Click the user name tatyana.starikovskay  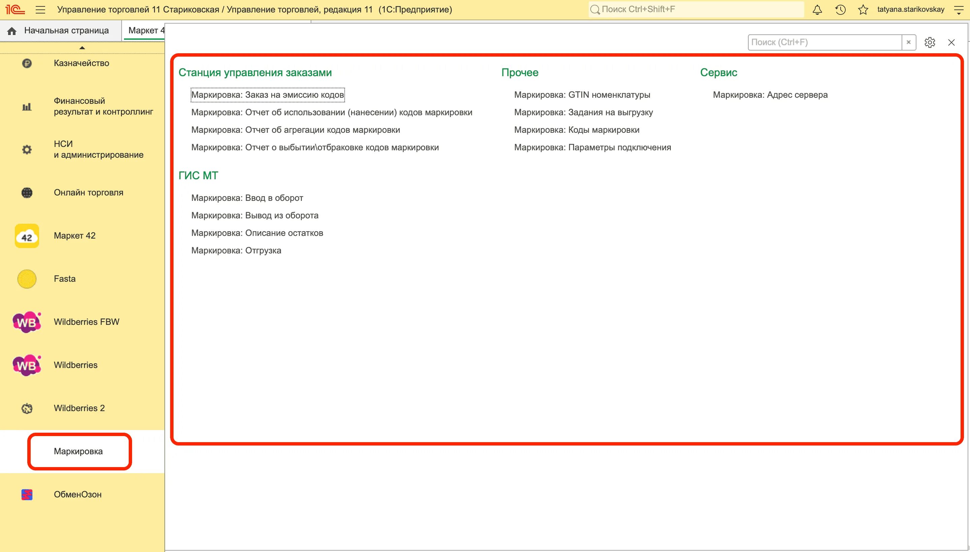910,9
